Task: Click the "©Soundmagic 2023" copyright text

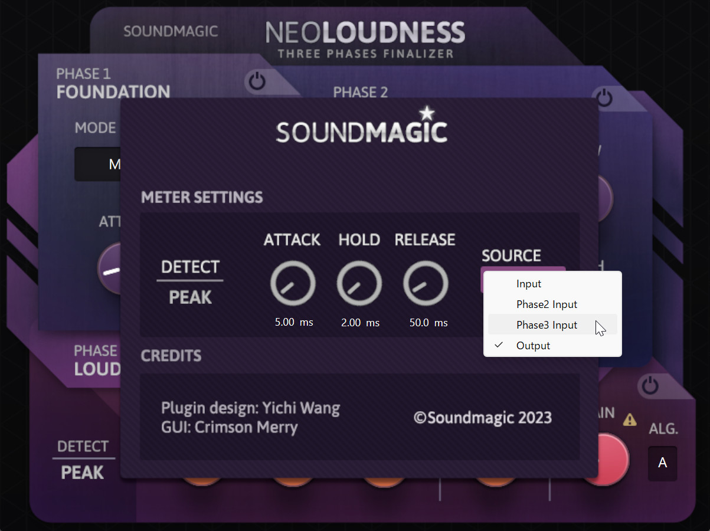Action: 483,418
